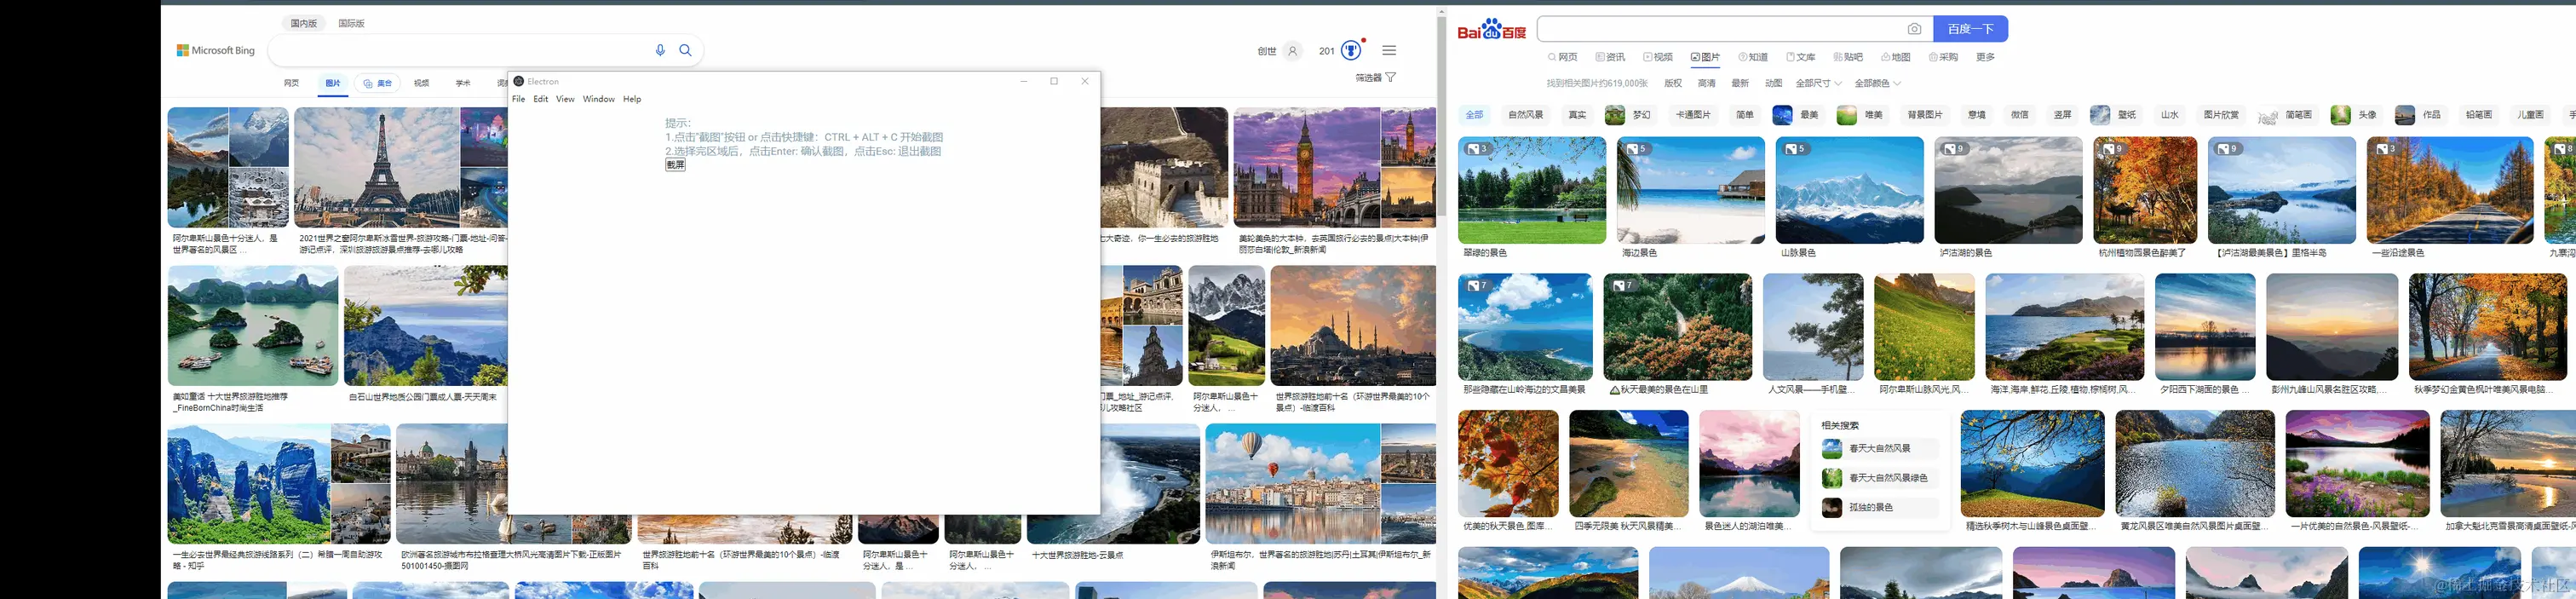2576x599 pixels.
Task: Click the 截屏 screenshot button in Electron
Action: click(675, 165)
